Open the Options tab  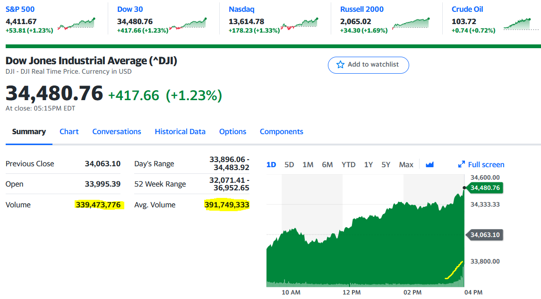232,132
